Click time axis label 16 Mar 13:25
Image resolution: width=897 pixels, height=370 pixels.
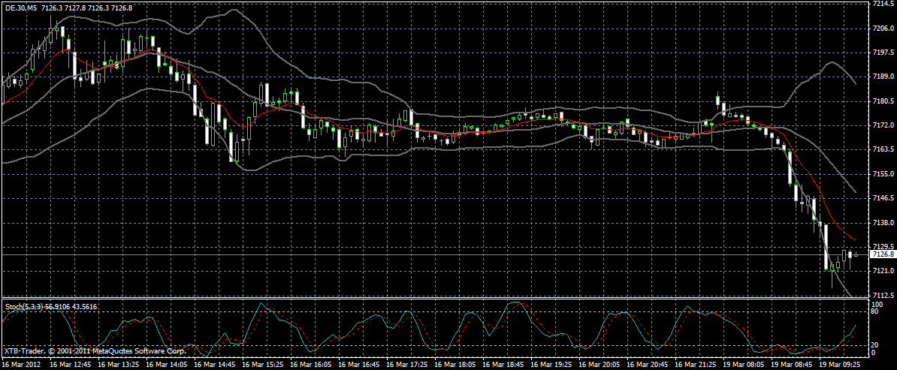click(119, 364)
